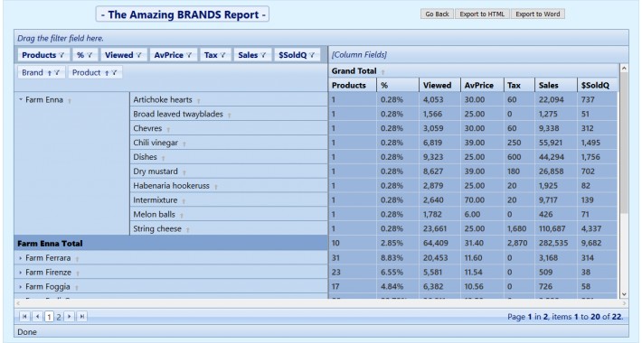Select page 1 in the pager
This screenshot has width=642, height=343.
49,317
